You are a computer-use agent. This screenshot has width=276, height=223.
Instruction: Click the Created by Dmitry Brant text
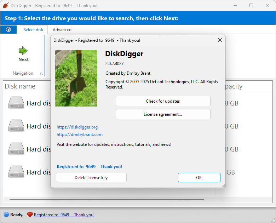[128, 73]
